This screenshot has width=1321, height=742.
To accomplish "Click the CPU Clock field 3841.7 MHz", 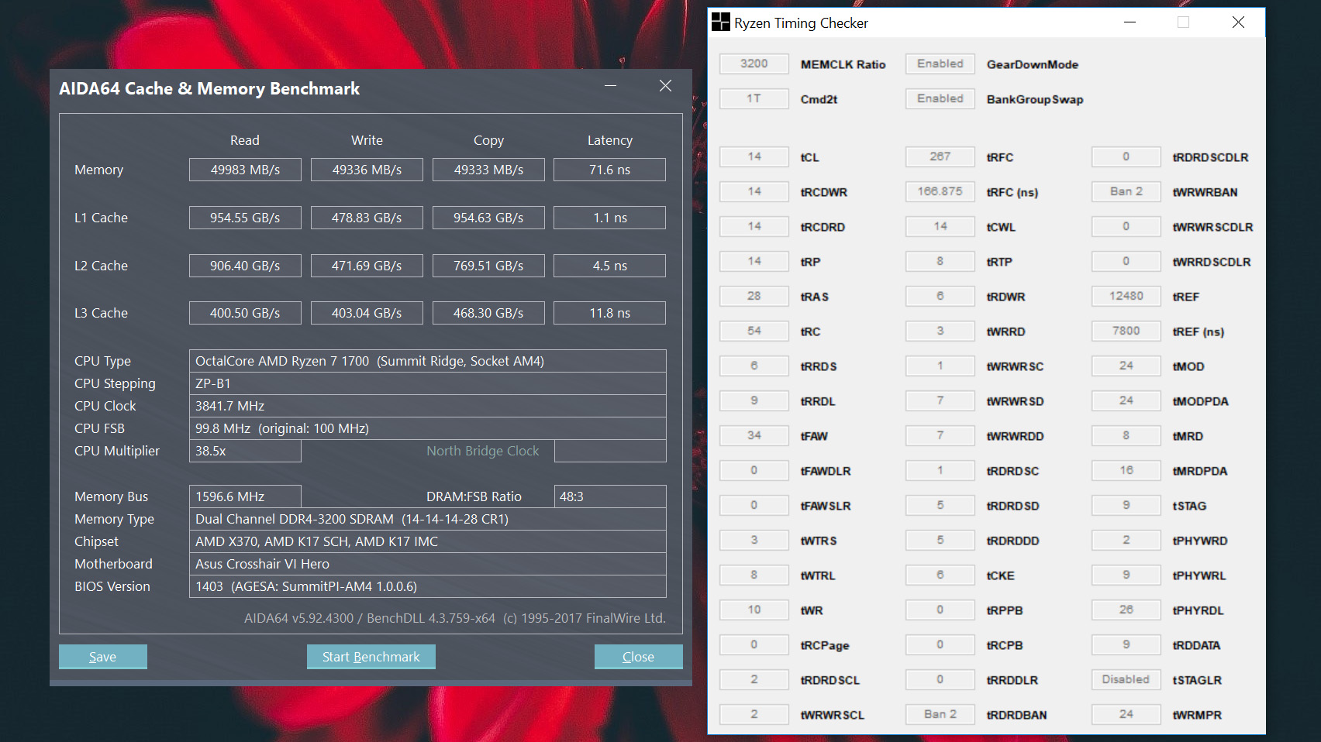I will (428, 406).
